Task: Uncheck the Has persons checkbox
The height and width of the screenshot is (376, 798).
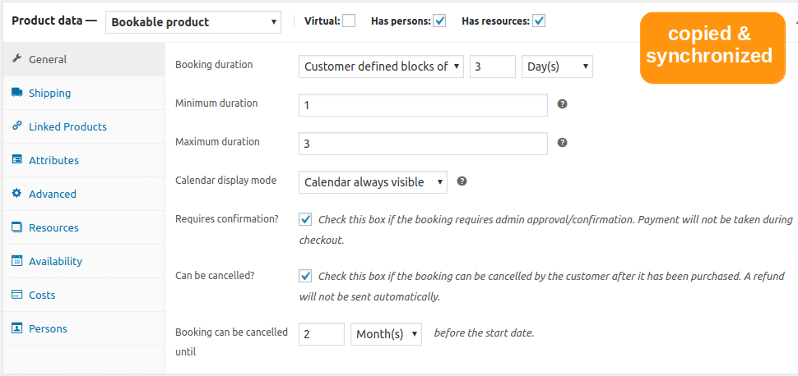Action: click(x=439, y=21)
